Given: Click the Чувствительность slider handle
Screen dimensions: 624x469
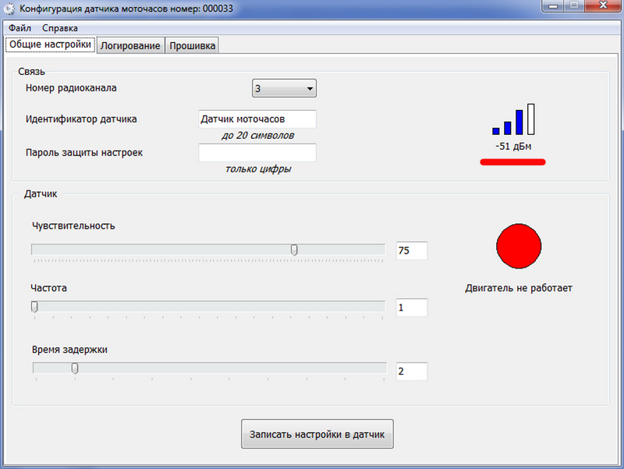Looking at the screenshot, I should [294, 250].
